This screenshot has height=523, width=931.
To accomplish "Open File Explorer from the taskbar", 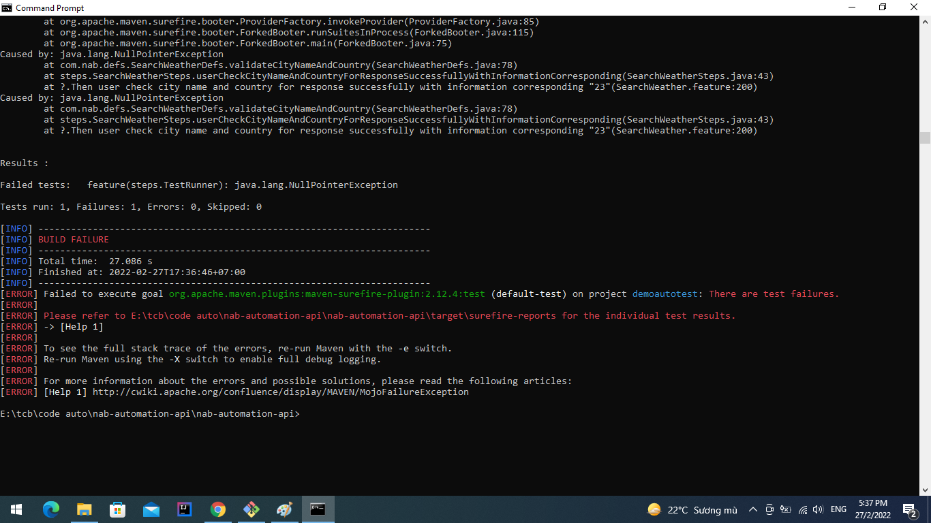I will (84, 509).
